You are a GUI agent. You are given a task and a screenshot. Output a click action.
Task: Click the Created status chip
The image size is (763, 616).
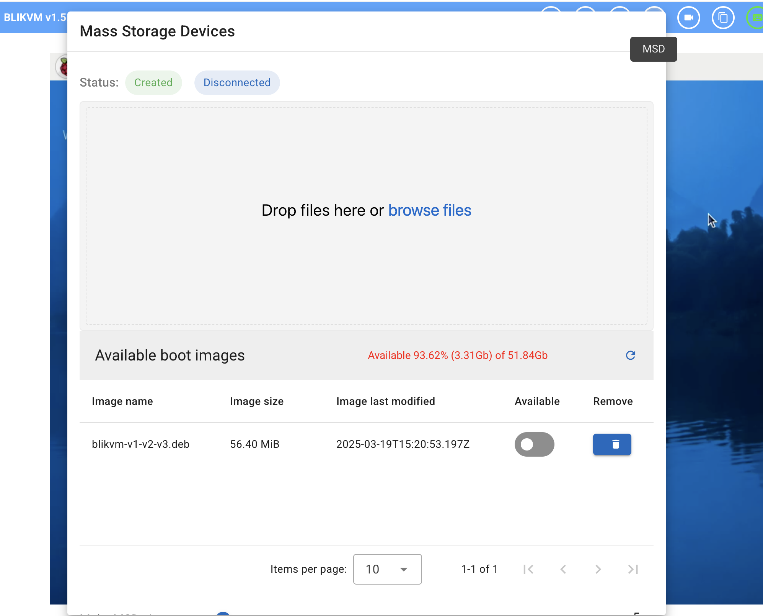(x=153, y=83)
